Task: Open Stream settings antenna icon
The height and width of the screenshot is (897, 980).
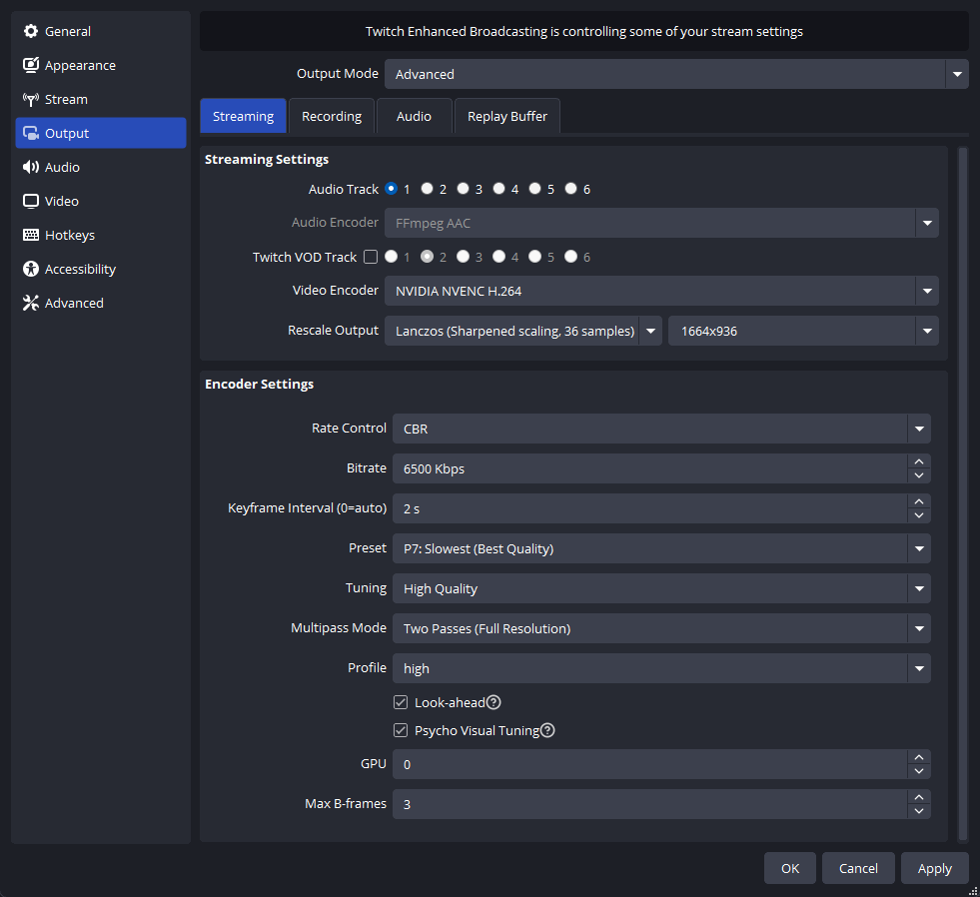Action: pyautogui.click(x=31, y=99)
